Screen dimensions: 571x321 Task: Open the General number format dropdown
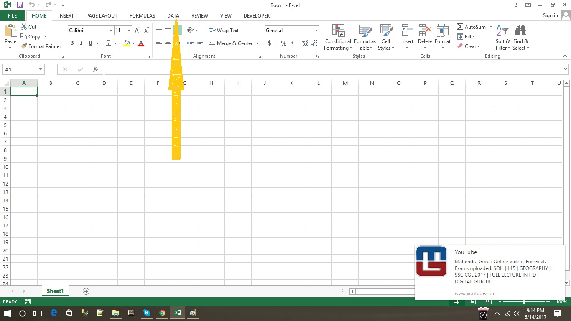pyautogui.click(x=316, y=31)
